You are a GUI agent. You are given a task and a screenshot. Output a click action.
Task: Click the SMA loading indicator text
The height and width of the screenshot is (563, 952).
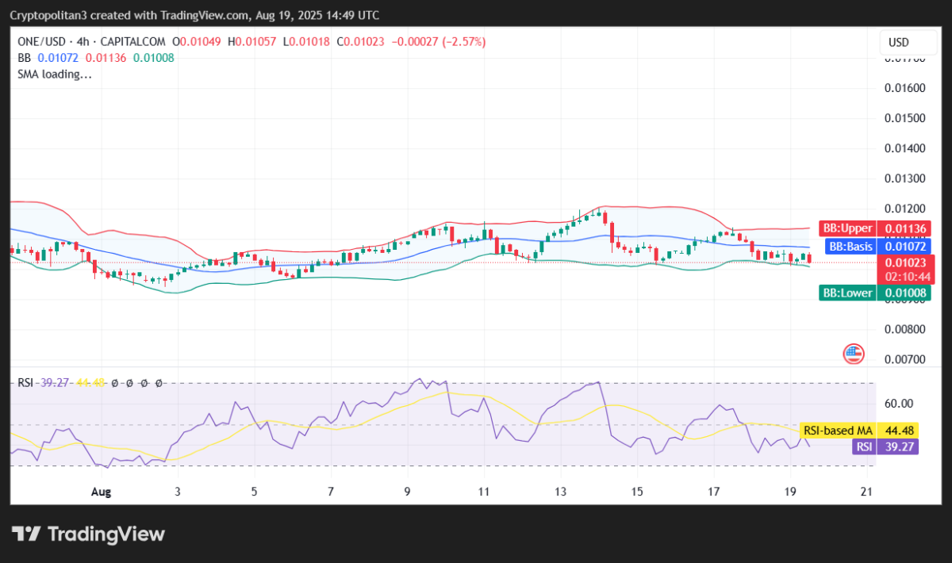[55, 74]
